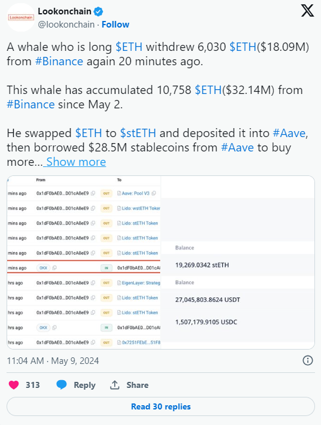Follow the Lookonchain account
The height and width of the screenshot is (425, 321).
(x=115, y=25)
